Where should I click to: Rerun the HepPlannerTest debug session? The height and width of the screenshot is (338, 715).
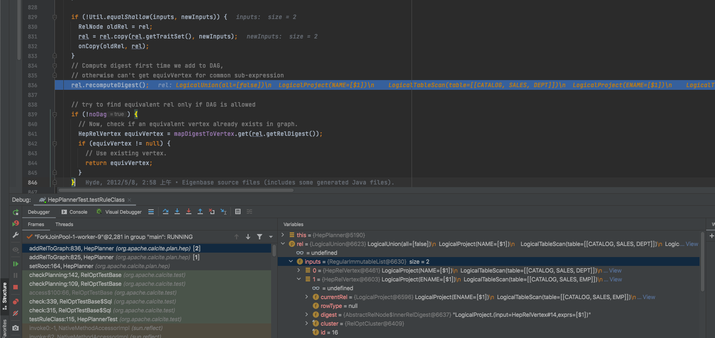(16, 212)
